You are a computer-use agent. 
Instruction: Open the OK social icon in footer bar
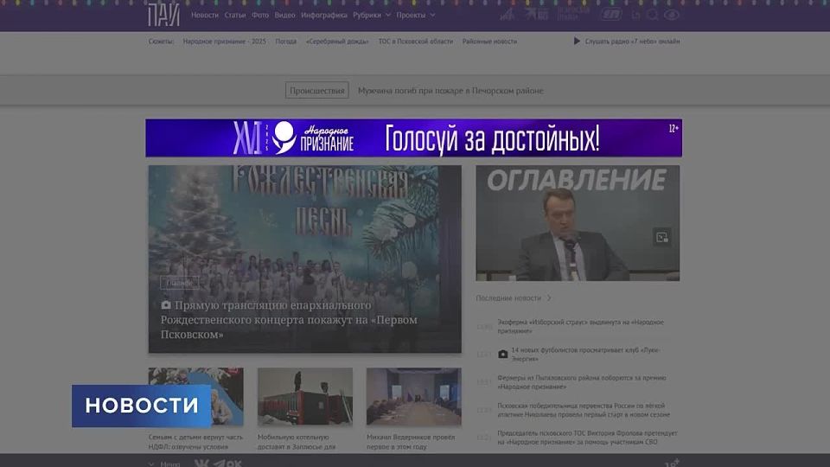point(233,464)
